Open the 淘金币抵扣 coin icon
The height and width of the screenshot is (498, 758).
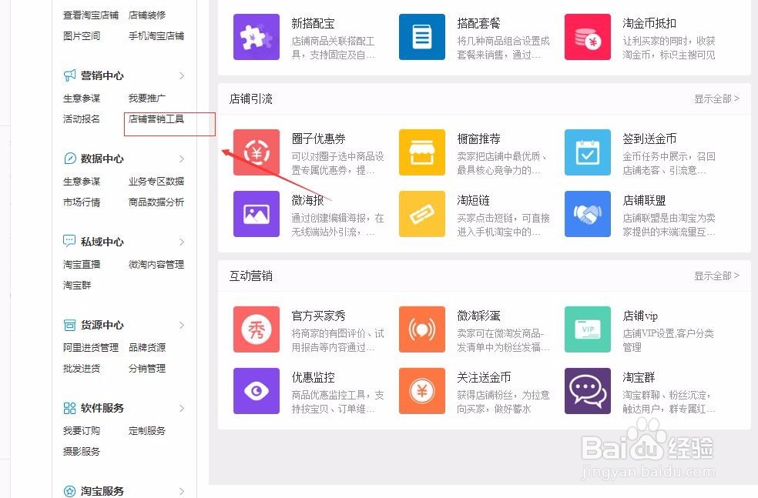click(x=587, y=37)
